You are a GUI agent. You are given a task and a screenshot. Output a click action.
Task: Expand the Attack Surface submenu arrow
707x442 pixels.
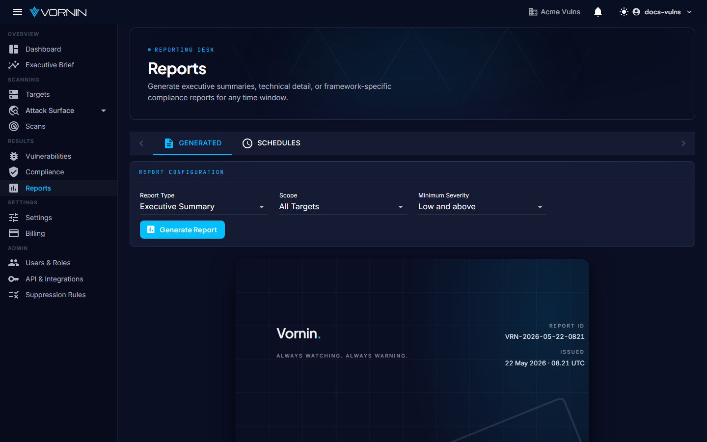pos(104,110)
